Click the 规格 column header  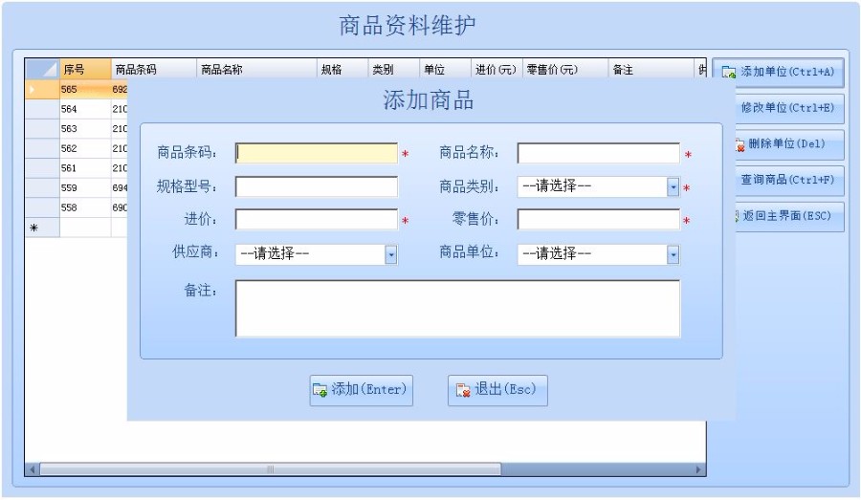342,70
